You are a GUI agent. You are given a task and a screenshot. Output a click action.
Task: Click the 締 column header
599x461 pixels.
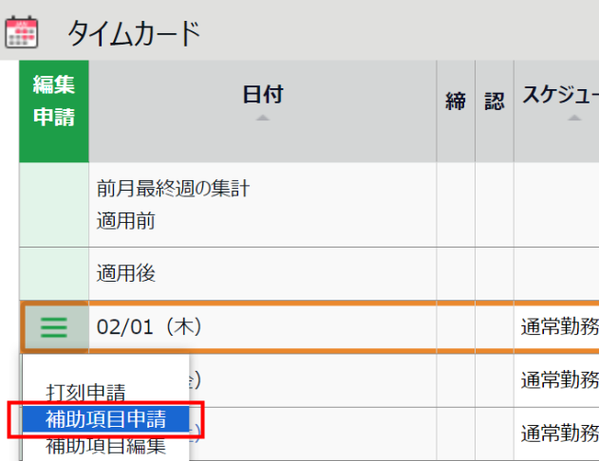click(x=456, y=101)
